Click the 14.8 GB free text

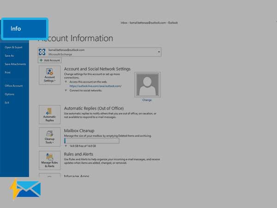83,146
